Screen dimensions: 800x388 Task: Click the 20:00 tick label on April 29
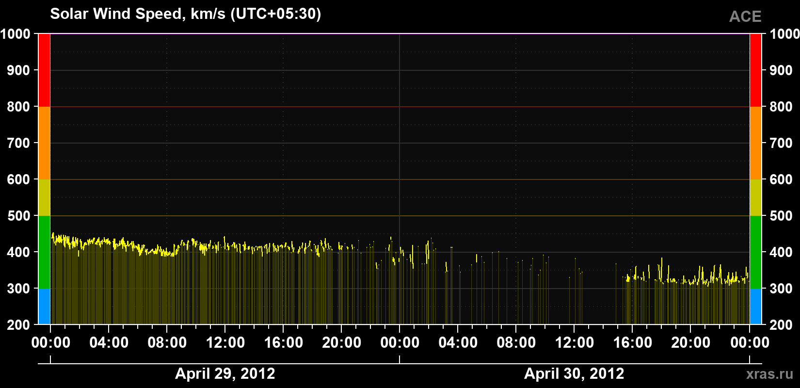[342, 342]
